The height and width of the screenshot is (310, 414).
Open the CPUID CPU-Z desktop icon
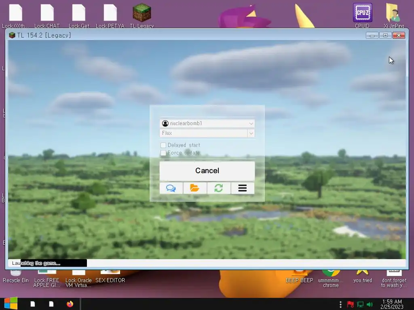[x=362, y=15]
